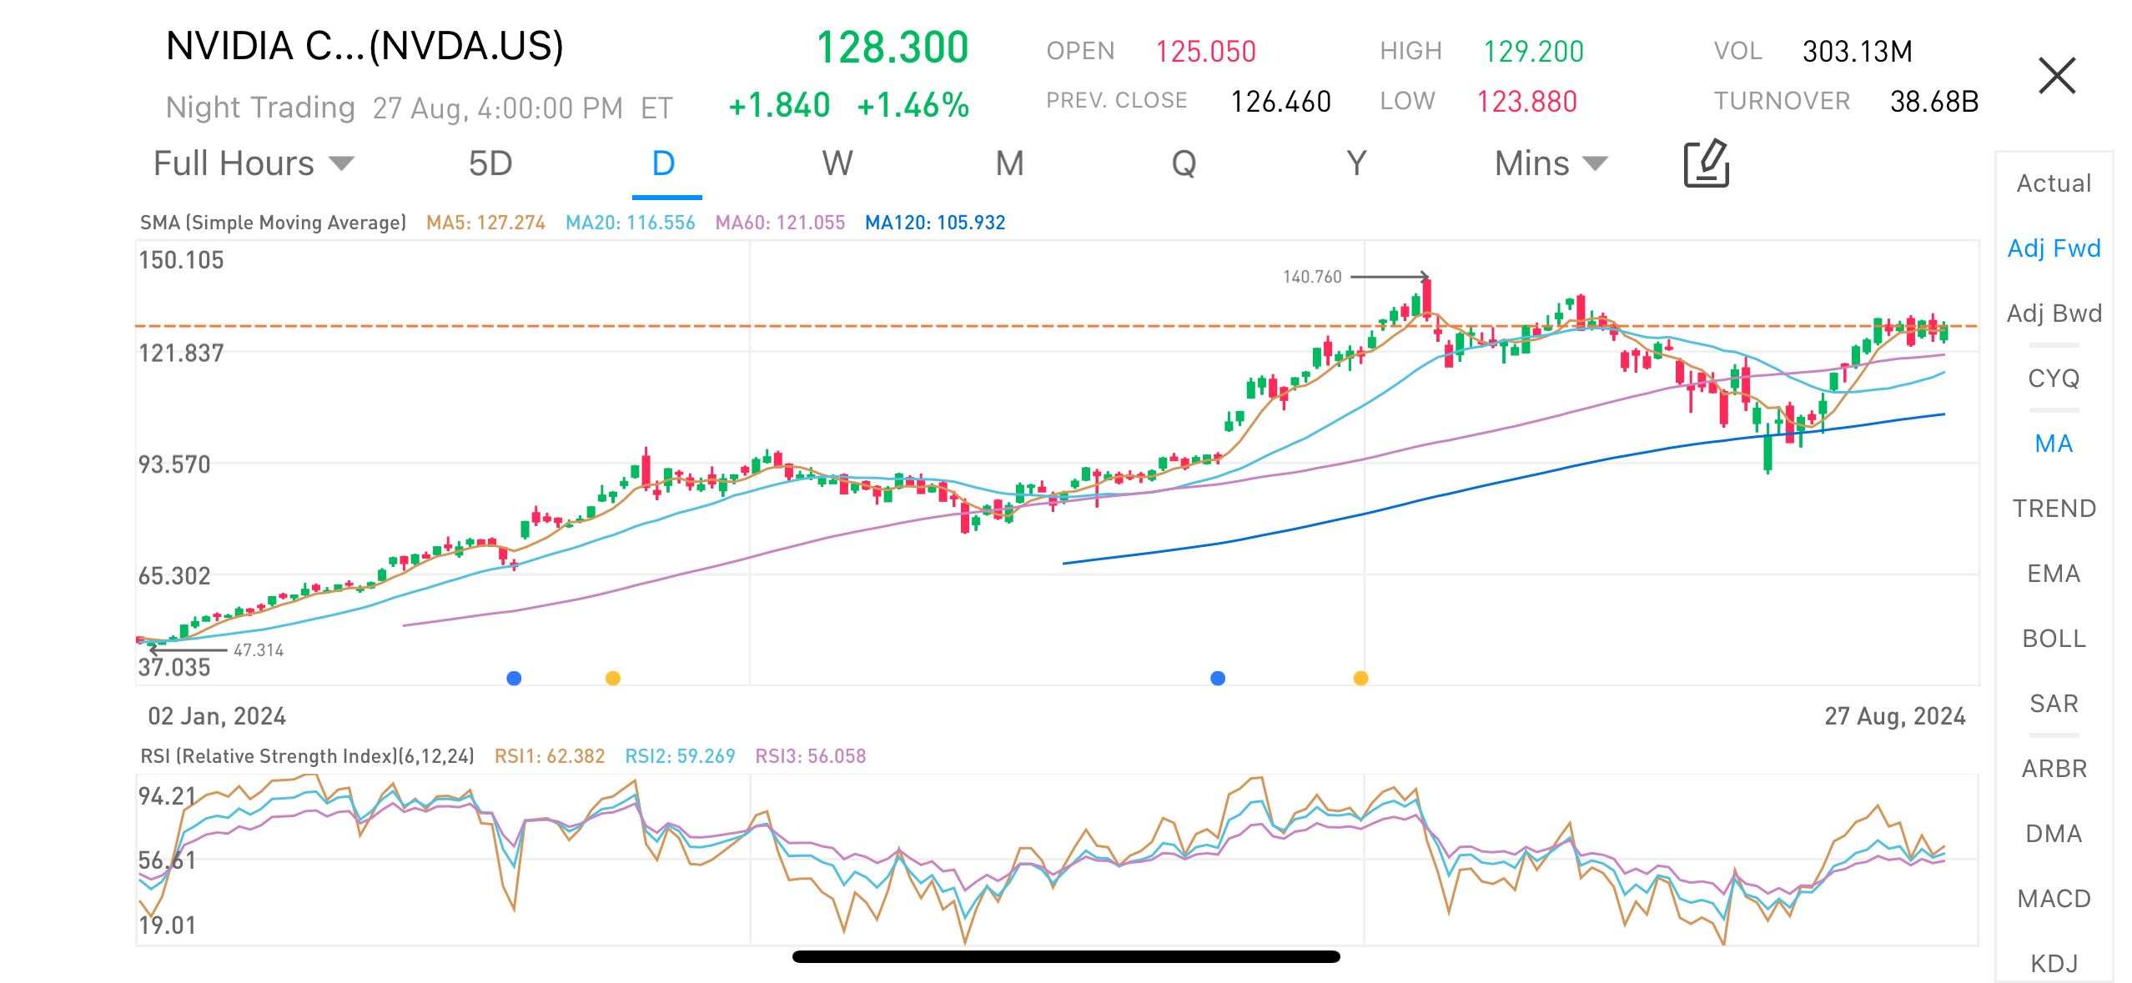Screen dimensions: 2132x983
Task: Toggle the CYQ indicator
Action: tap(2054, 379)
